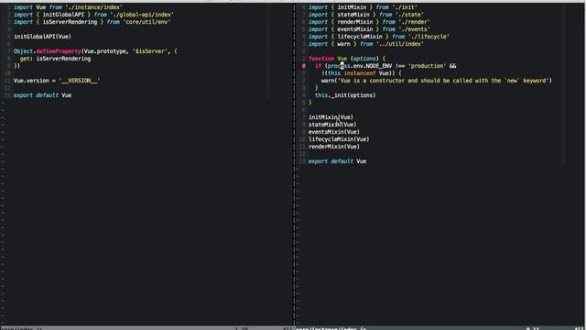Click the stateMixin(Vue) call
Viewport: 586px width, 330px height.
332,125
